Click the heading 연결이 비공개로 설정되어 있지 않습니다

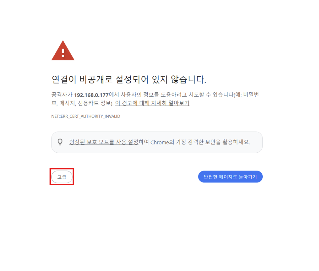129,79
